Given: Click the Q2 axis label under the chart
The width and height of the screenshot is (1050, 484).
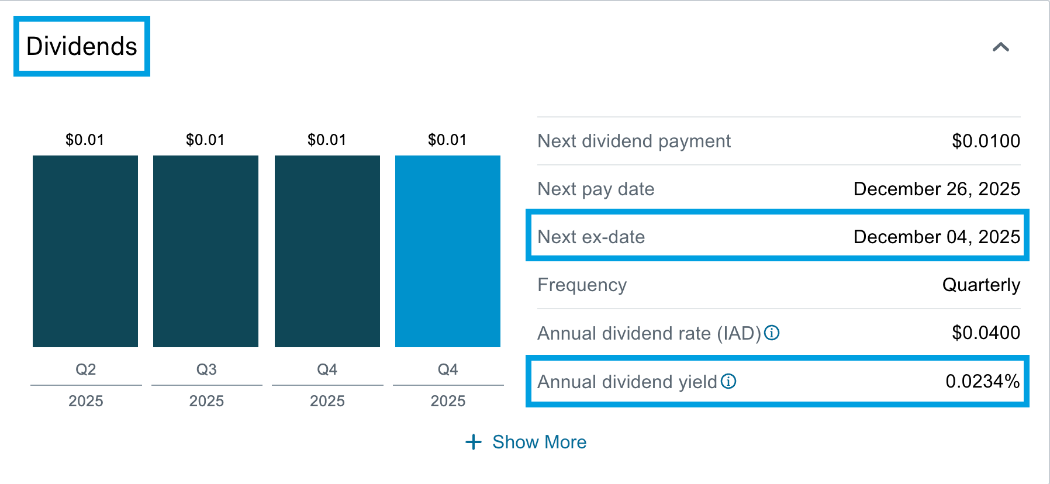Looking at the screenshot, I should [85, 369].
